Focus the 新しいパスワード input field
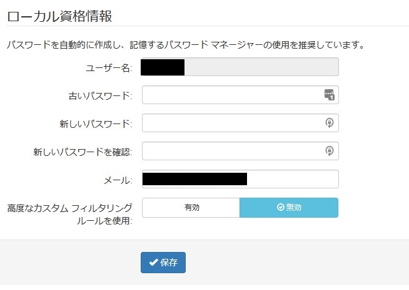This screenshot has width=409, height=290. (240, 123)
